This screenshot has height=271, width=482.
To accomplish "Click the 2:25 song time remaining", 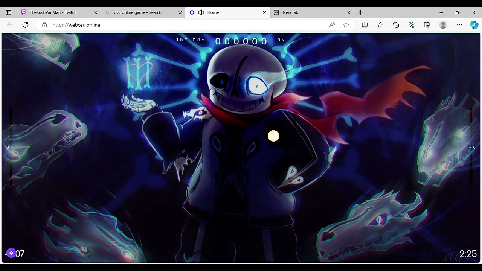I will [x=468, y=254].
